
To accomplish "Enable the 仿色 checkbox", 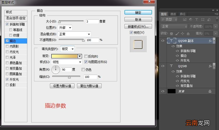I will pyautogui.click(x=83, y=69).
